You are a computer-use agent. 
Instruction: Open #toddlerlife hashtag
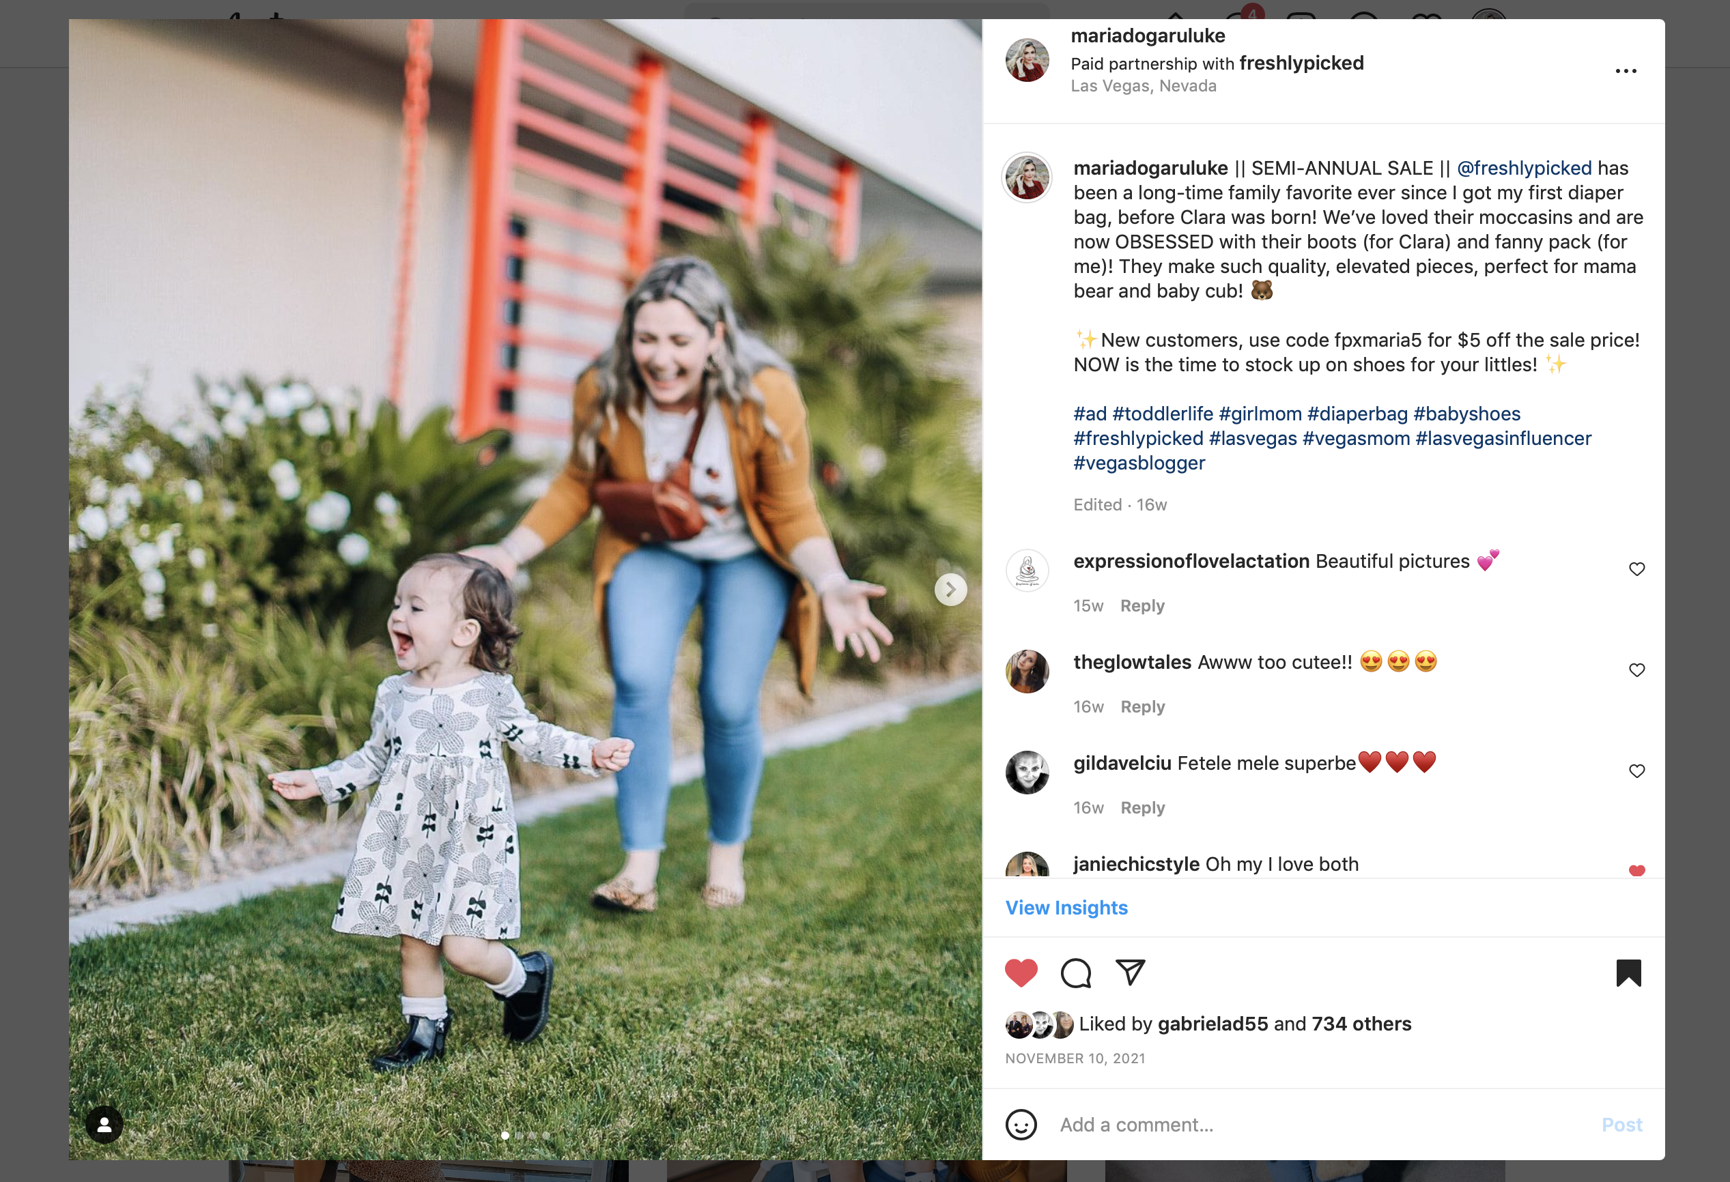pyautogui.click(x=1163, y=414)
